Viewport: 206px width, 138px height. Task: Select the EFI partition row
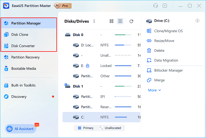pos(101,97)
